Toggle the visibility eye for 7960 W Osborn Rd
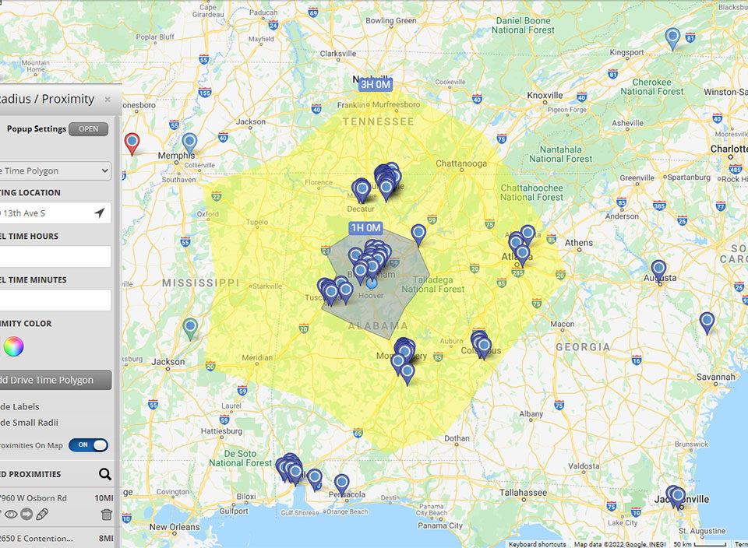The image size is (748, 548). click(x=11, y=515)
